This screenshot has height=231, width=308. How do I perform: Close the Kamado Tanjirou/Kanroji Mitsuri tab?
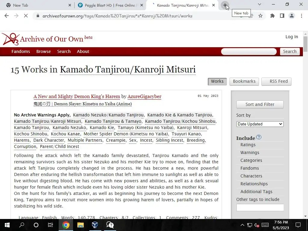(214, 5)
